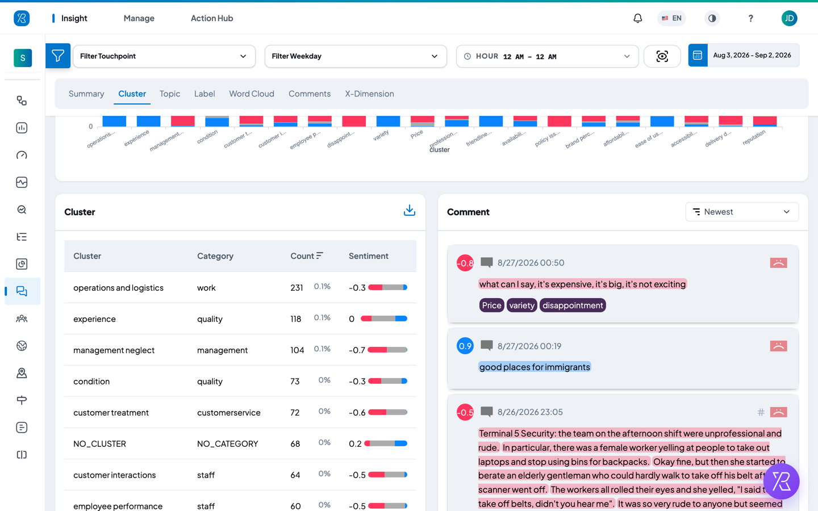Click sentiment bar for NO_CLUSTER row
This screenshot has height=511, width=818.
386,443
